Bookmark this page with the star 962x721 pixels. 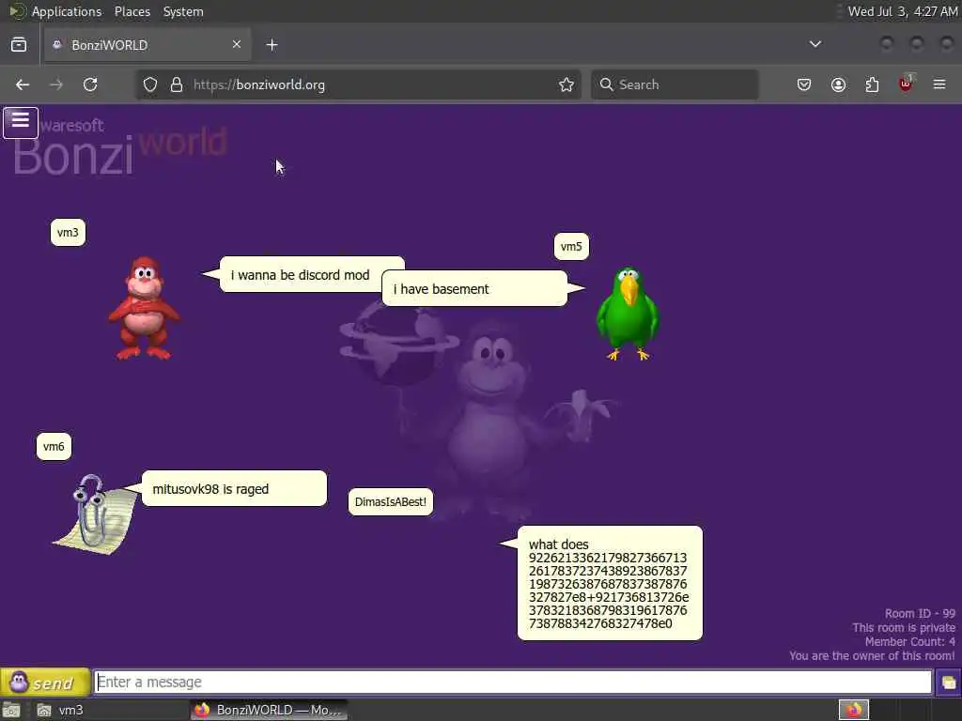(566, 84)
